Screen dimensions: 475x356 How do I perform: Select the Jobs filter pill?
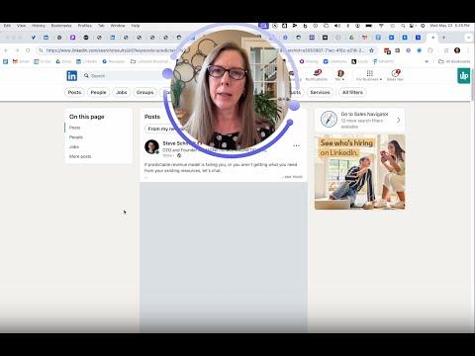click(x=122, y=92)
